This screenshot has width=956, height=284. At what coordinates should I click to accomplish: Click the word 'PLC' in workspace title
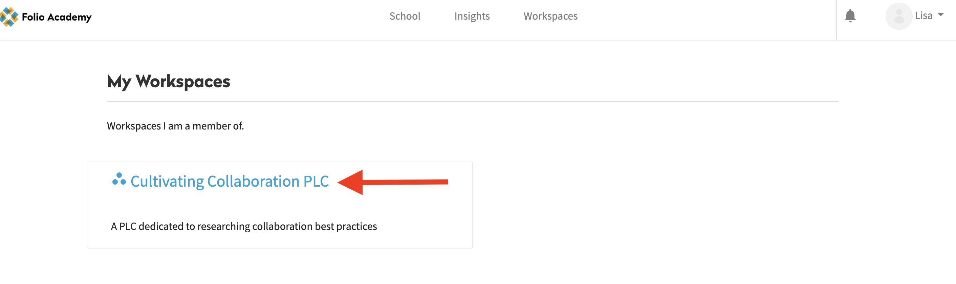click(x=316, y=181)
